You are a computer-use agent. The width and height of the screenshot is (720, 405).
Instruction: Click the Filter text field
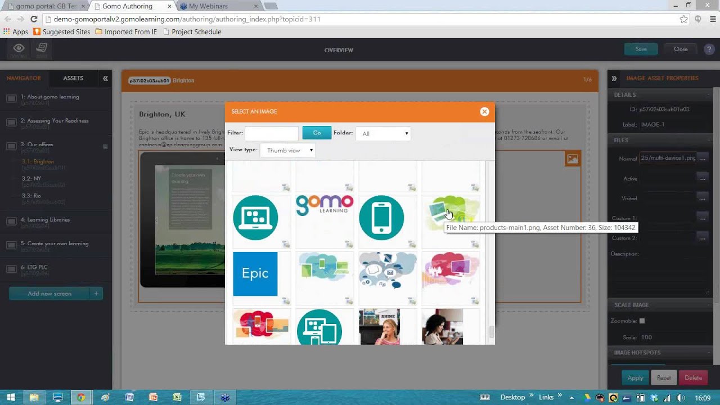point(272,133)
